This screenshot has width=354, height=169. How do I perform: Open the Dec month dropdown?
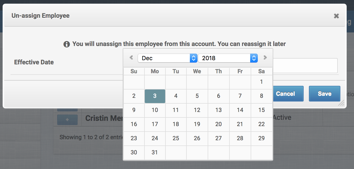coord(168,58)
